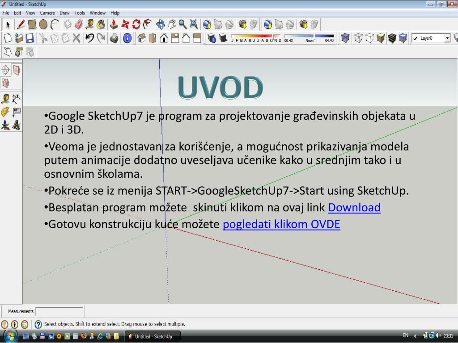Click the Measurements input box
458x343 pixels.
point(59,311)
